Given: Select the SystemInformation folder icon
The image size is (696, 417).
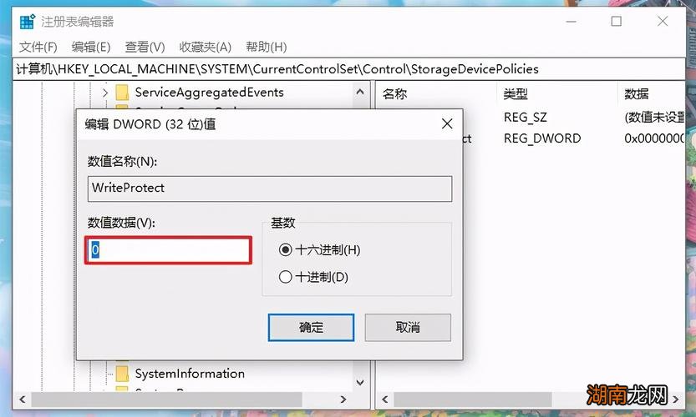Looking at the screenshot, I should tap(122, 374).
